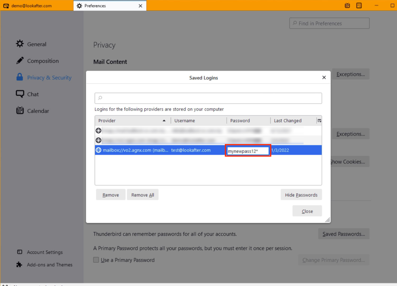Open the calendar icon in the title bar
The height and width of the screenshot is (286, 397).
pyautogui.click(x=347, y=6)
